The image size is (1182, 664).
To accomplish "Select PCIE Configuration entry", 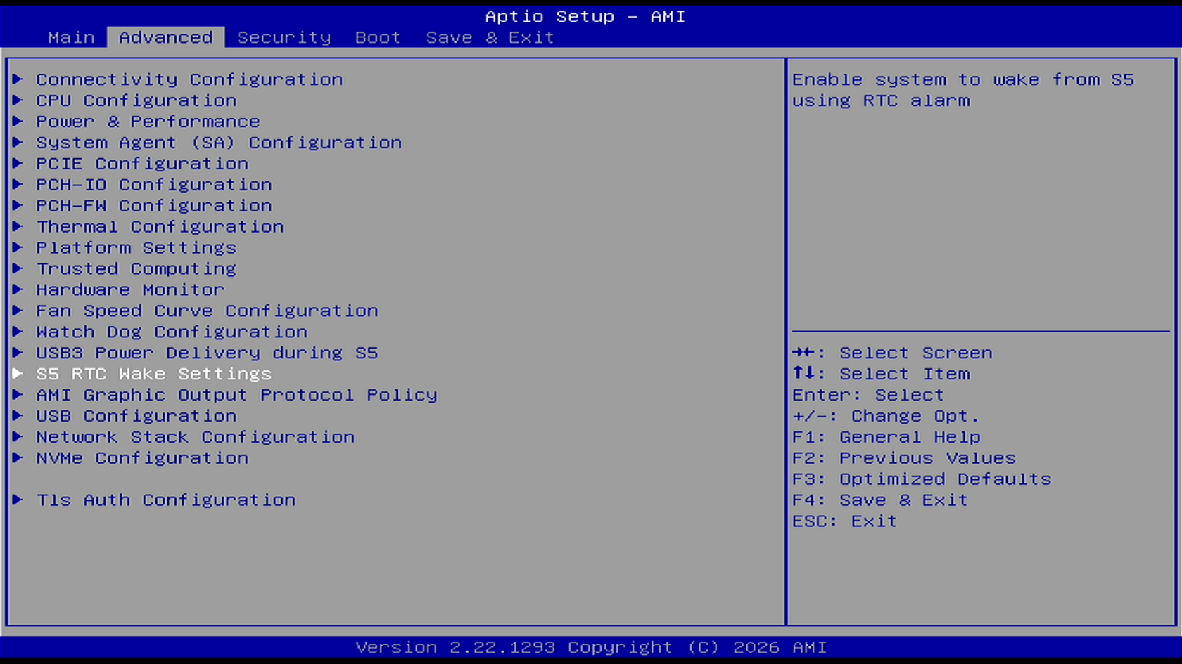I will coord(142,164).
